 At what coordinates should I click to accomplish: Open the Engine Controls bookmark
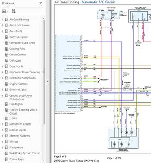coord(19,84)
